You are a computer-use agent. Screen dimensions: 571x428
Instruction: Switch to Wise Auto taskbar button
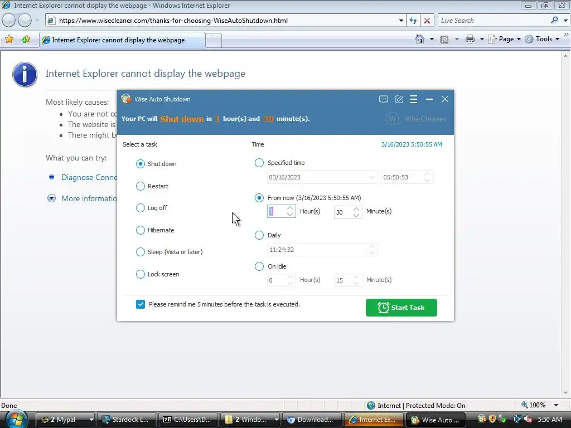pos(435,420)
